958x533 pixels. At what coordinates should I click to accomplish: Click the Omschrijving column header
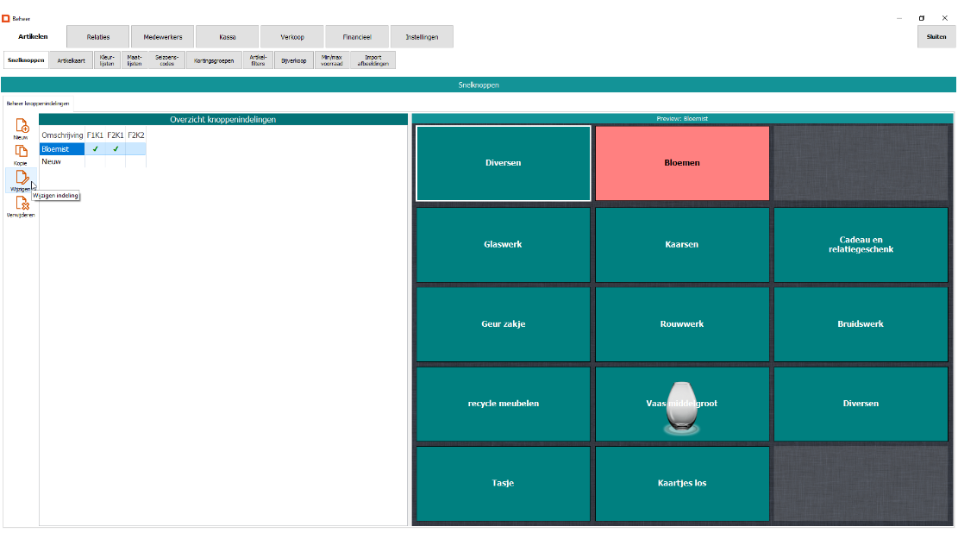click(62, 135)
